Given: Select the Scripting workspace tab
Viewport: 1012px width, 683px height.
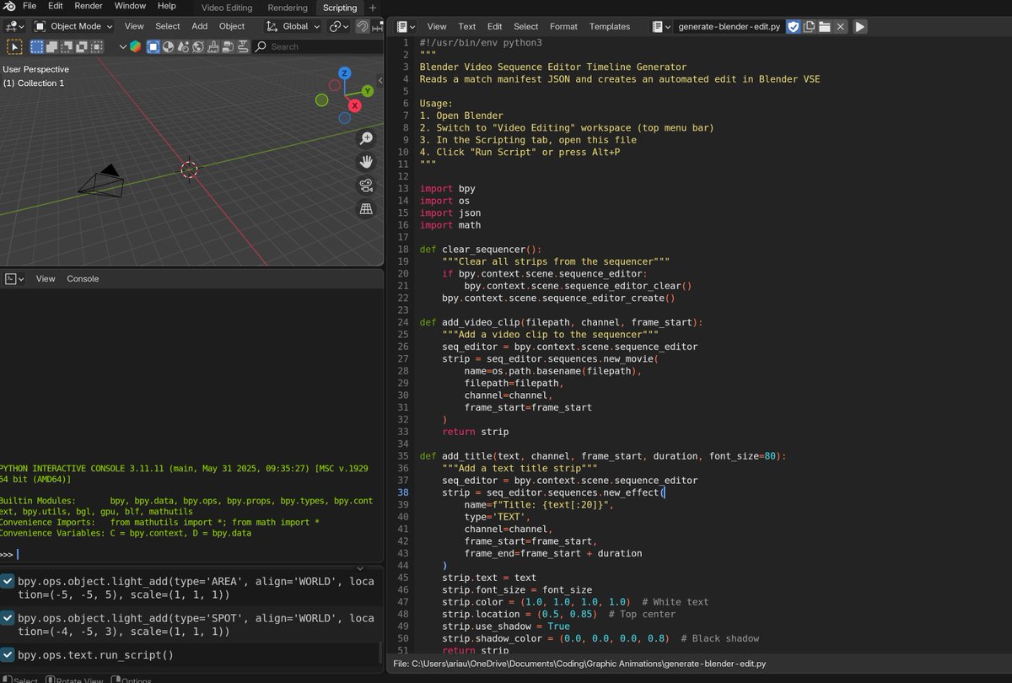Looking at the screenshot, I should tap(340, 8).
